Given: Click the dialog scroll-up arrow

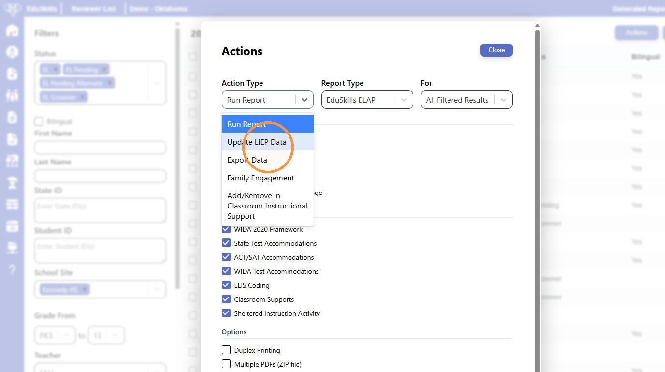Looking at the screenshot, I should pyautogui.click(x=537, y=26).
